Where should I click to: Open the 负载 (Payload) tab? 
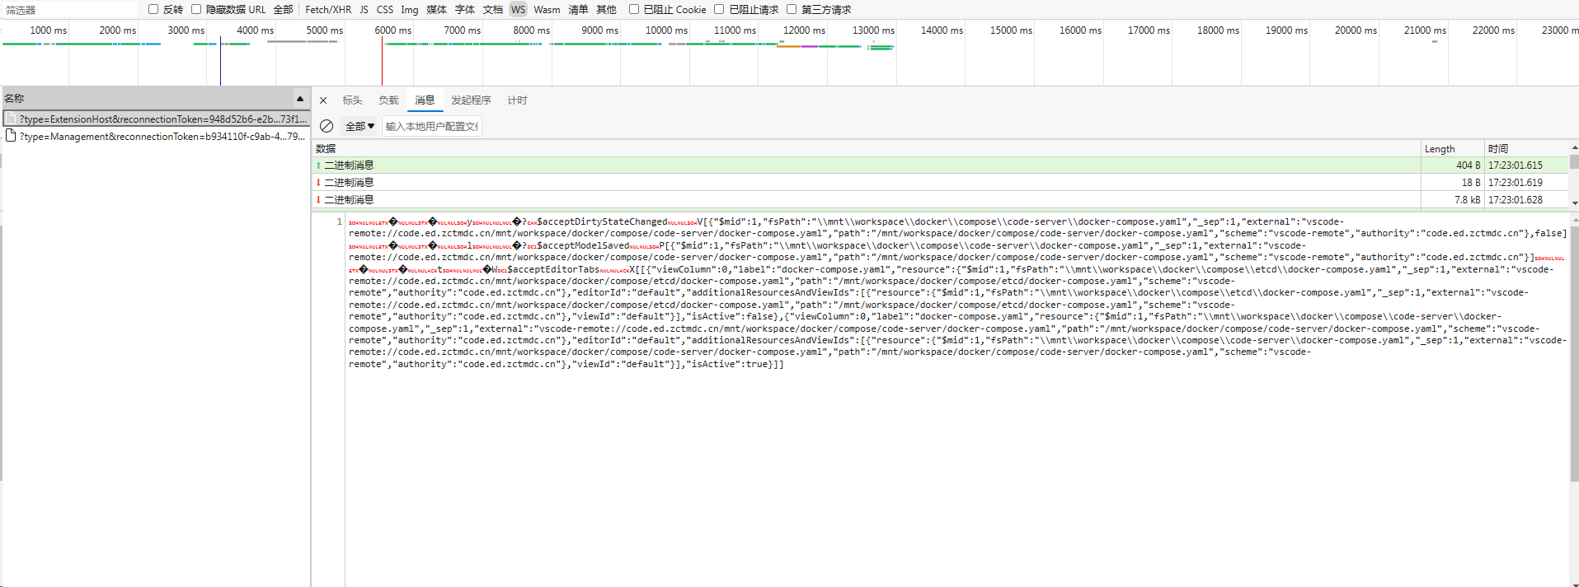(388, 100)
